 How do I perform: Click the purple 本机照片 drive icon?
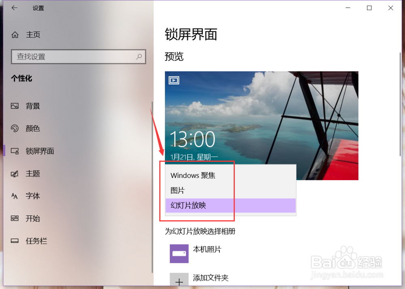tap(179, 254)
